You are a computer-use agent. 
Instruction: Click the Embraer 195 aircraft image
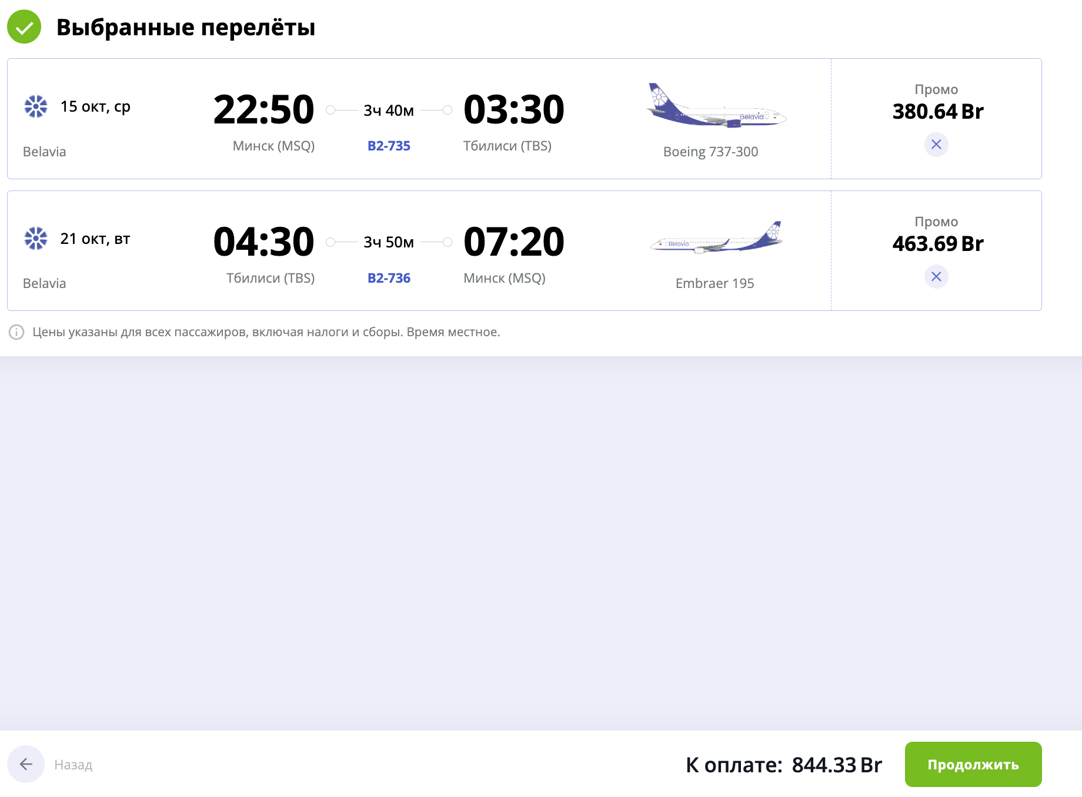click(716, 239)
